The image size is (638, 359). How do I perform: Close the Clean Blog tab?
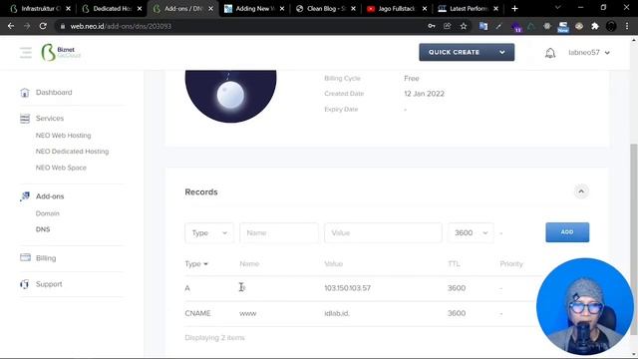(x=353, y=9)
